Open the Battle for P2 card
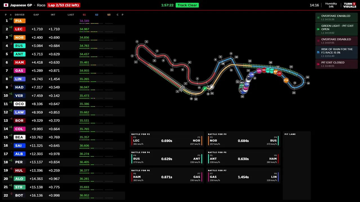The width and height of the screenshot is (360, 202). [166, 139]
